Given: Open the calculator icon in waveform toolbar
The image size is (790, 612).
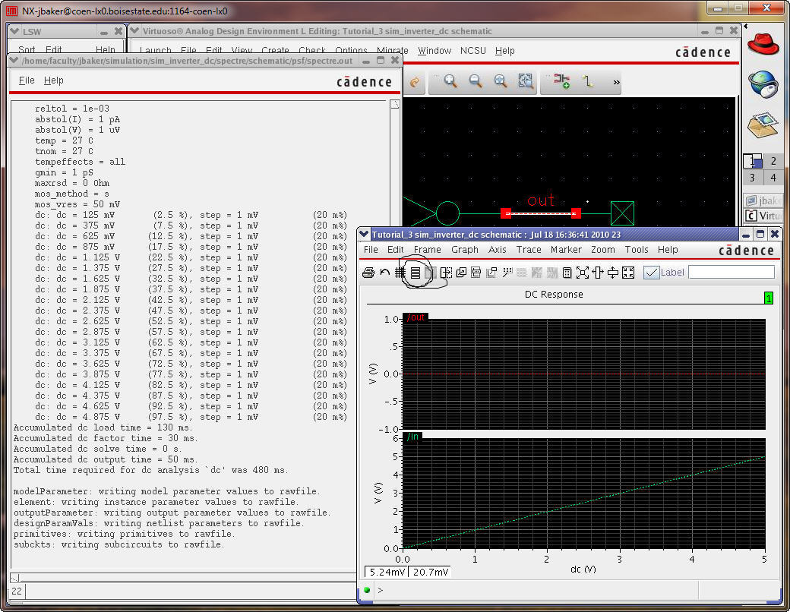Looking at the screenshot, I should point(567,273).
